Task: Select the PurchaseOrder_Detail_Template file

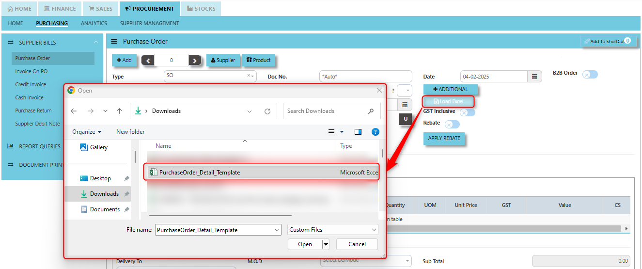Action: click(200, 173)
